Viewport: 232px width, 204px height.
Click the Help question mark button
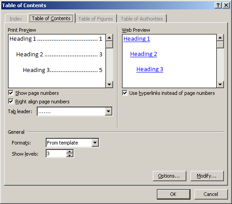(218, 5)
